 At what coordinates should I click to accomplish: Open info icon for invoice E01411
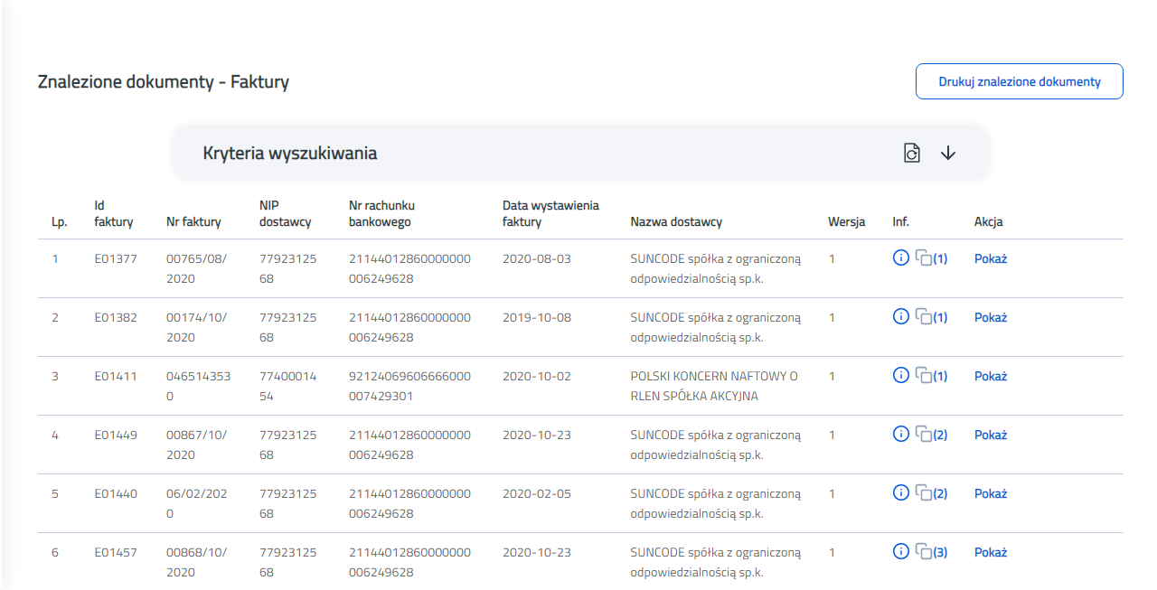point(900,376)
